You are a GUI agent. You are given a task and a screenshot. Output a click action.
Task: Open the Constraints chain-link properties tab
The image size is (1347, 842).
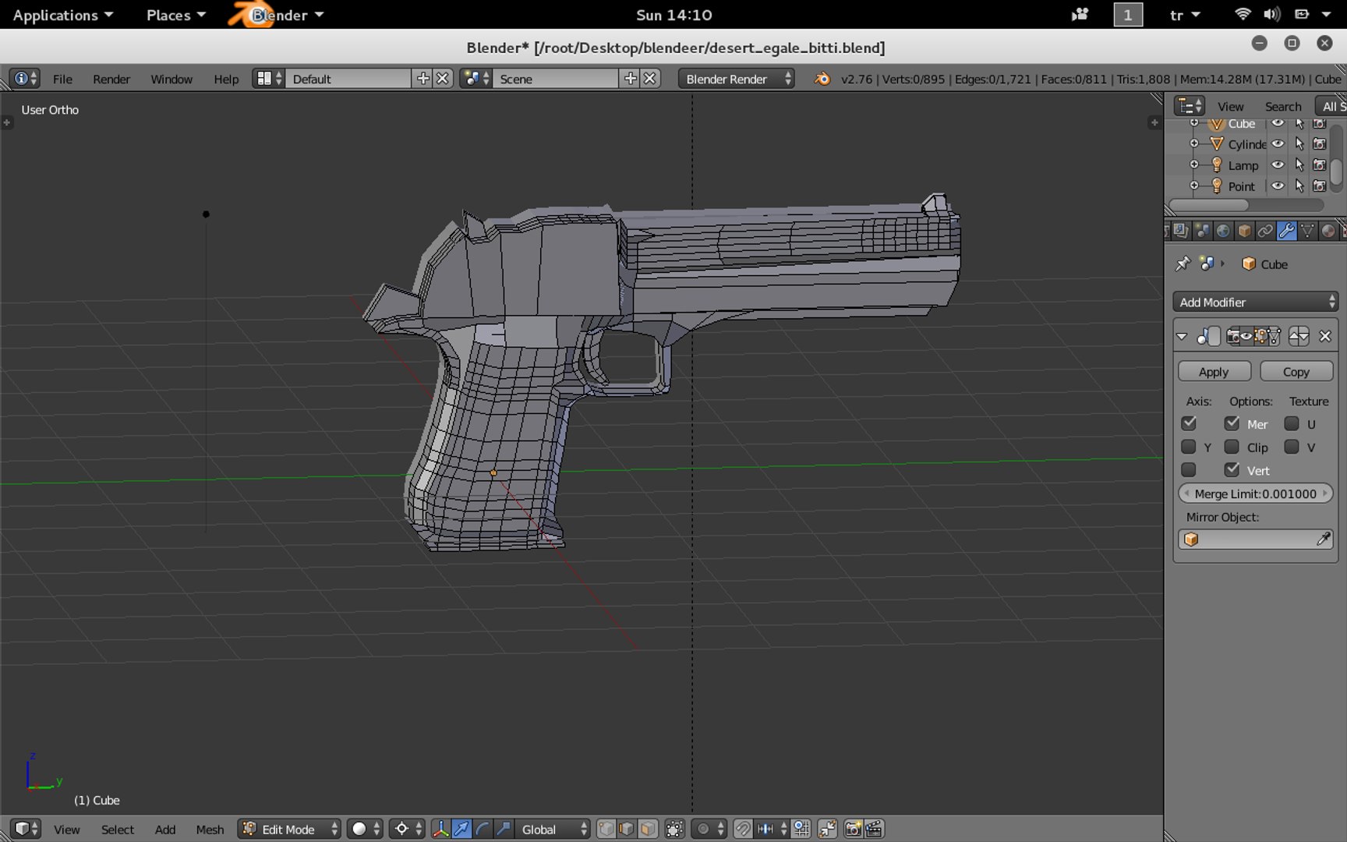[x=1265, y=231]
